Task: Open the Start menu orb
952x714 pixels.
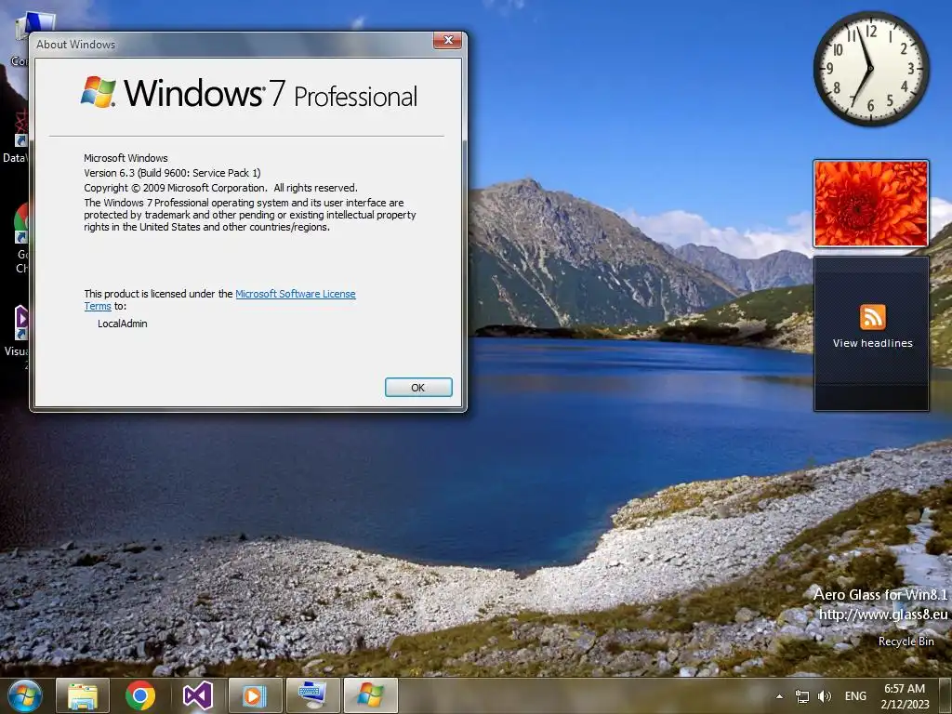Action: point(25,695)
